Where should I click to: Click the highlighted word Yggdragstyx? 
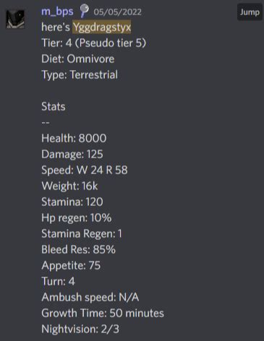[x=102, y=27]
